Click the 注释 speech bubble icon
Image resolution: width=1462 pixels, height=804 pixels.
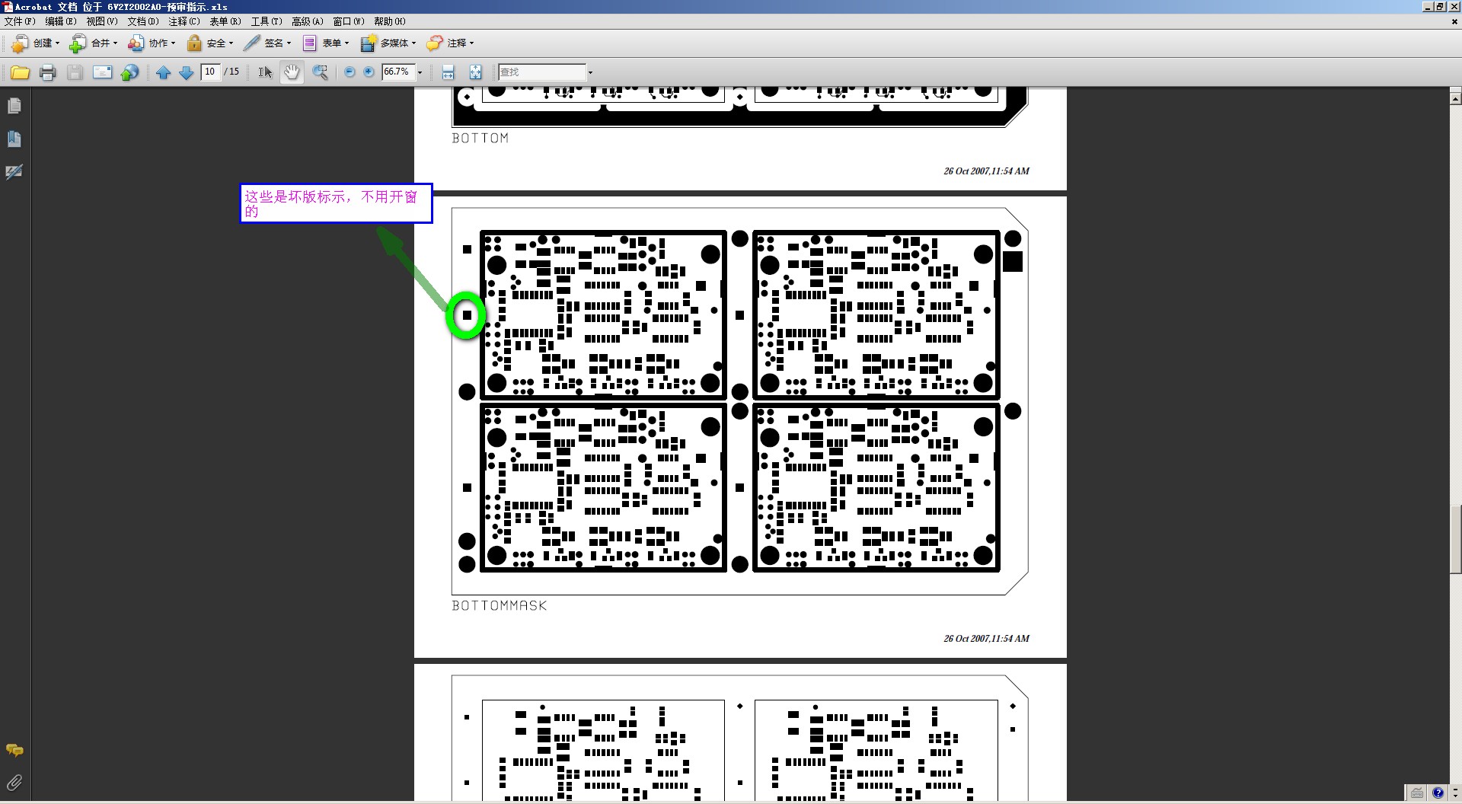coord(435,43)
